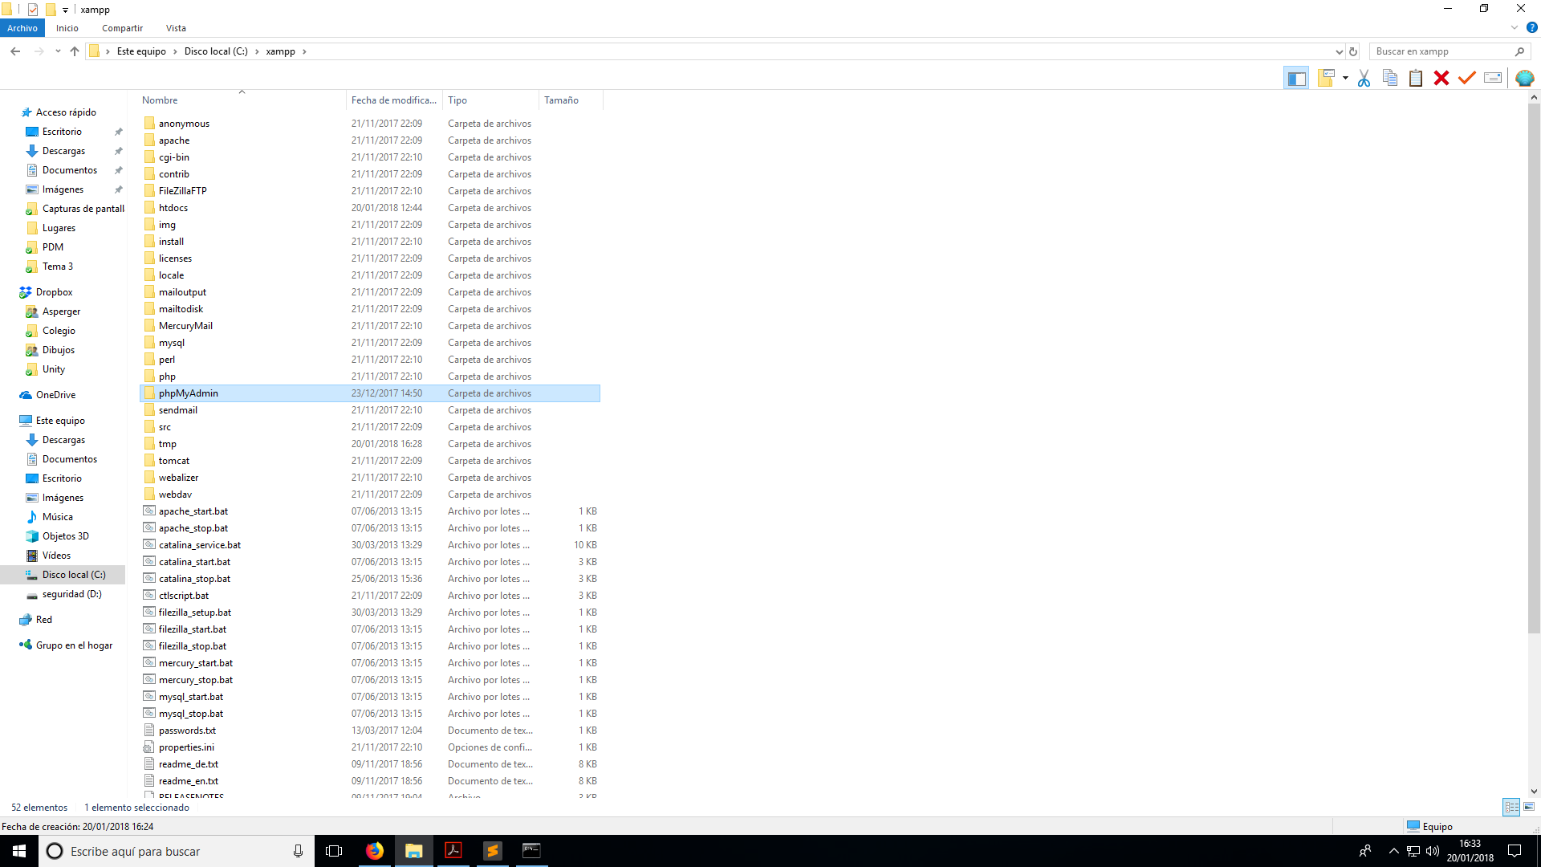Click the paste icon in toolbar
The height and width of the screenshot is (867, 1541).
click(x=1415, y=77)
